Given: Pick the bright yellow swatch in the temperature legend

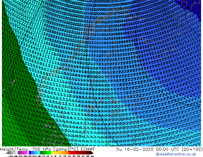Looking at the screenshot, I should coord(52,153).
